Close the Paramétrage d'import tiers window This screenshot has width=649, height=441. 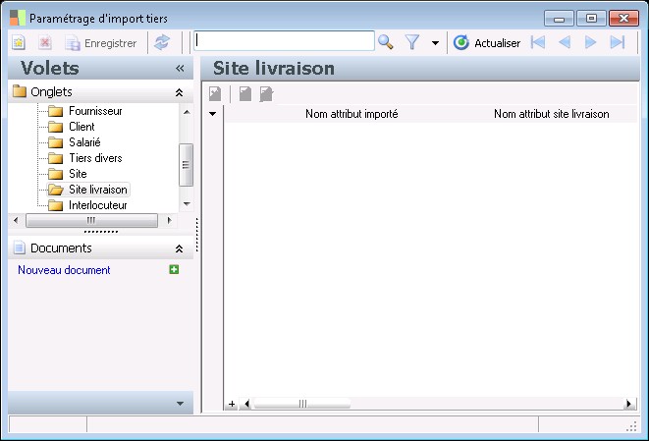tap(623, 19)
